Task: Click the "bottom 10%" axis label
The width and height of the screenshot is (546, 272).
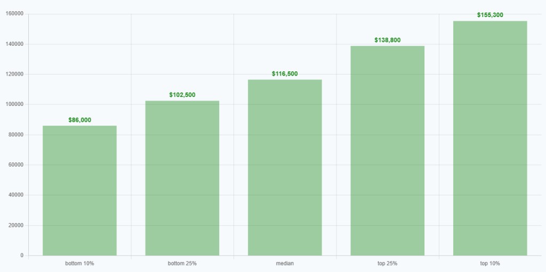Action: click(x=79, y=263)
